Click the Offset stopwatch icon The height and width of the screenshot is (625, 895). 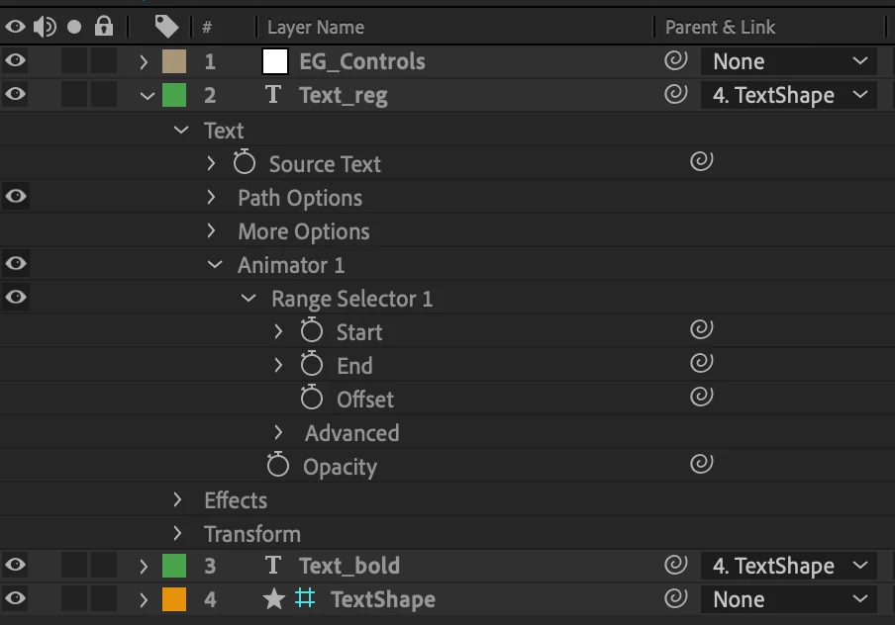point(312,399)
